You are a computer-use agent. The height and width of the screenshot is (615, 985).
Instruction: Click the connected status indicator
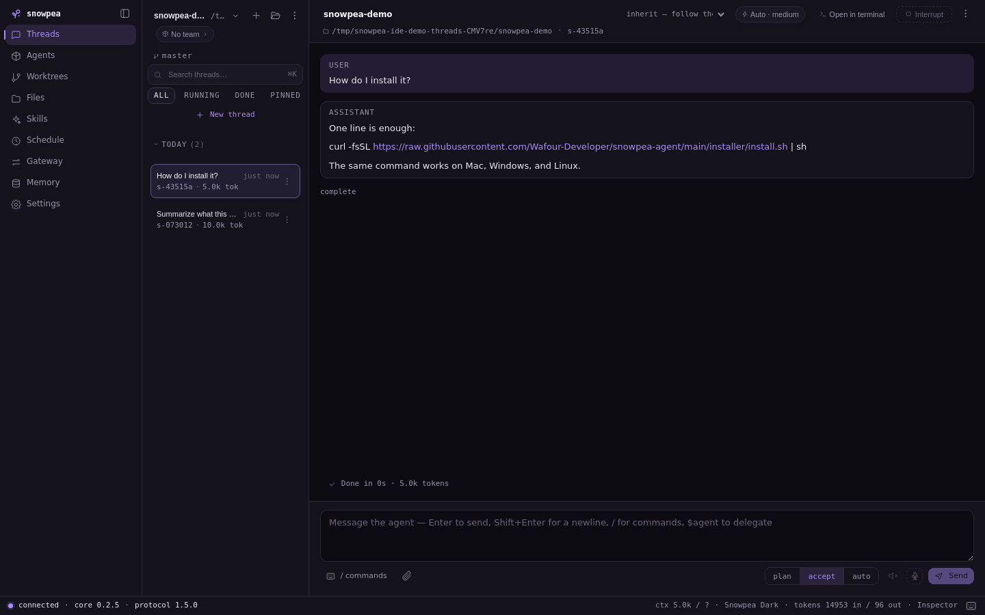pos(34,605)
